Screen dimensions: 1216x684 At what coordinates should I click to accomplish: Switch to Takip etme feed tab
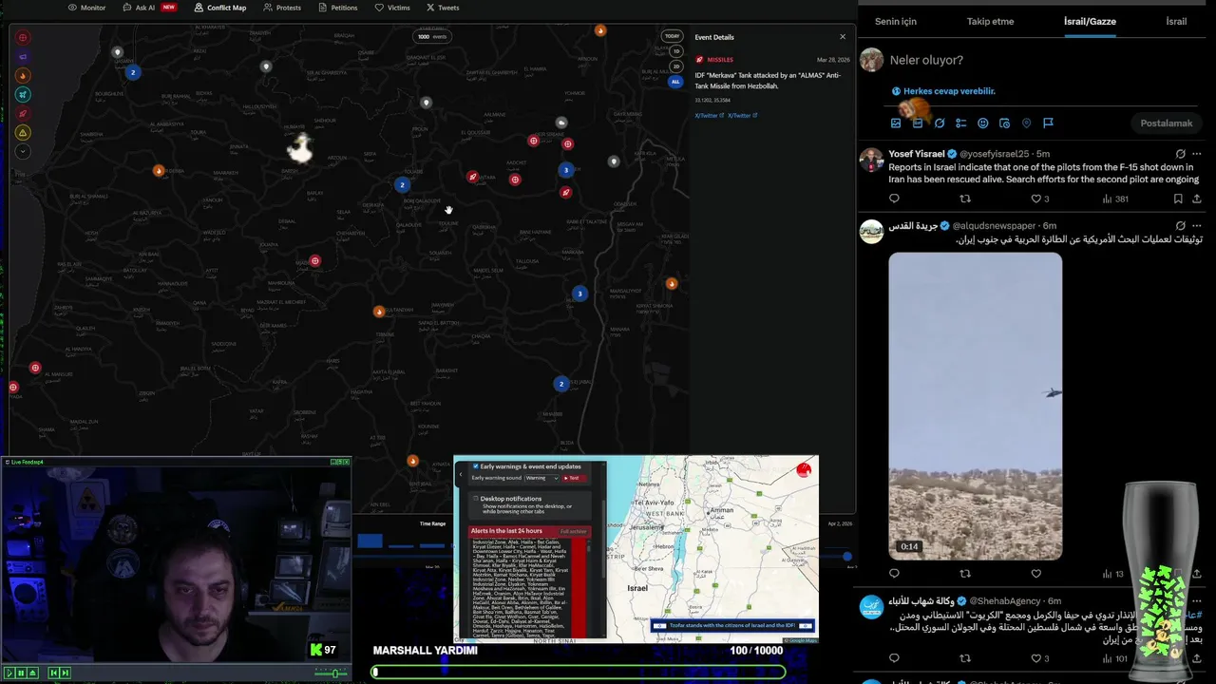click(990, 22)
